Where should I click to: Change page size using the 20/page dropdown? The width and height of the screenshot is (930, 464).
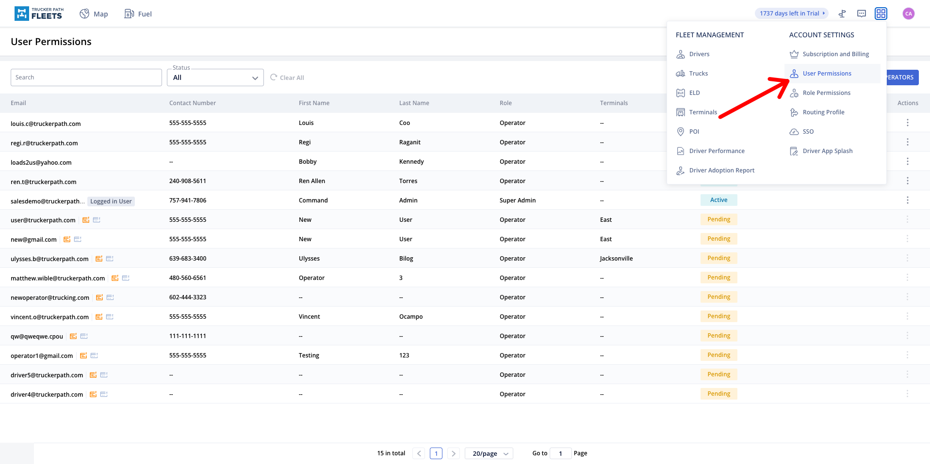[489, 453]
